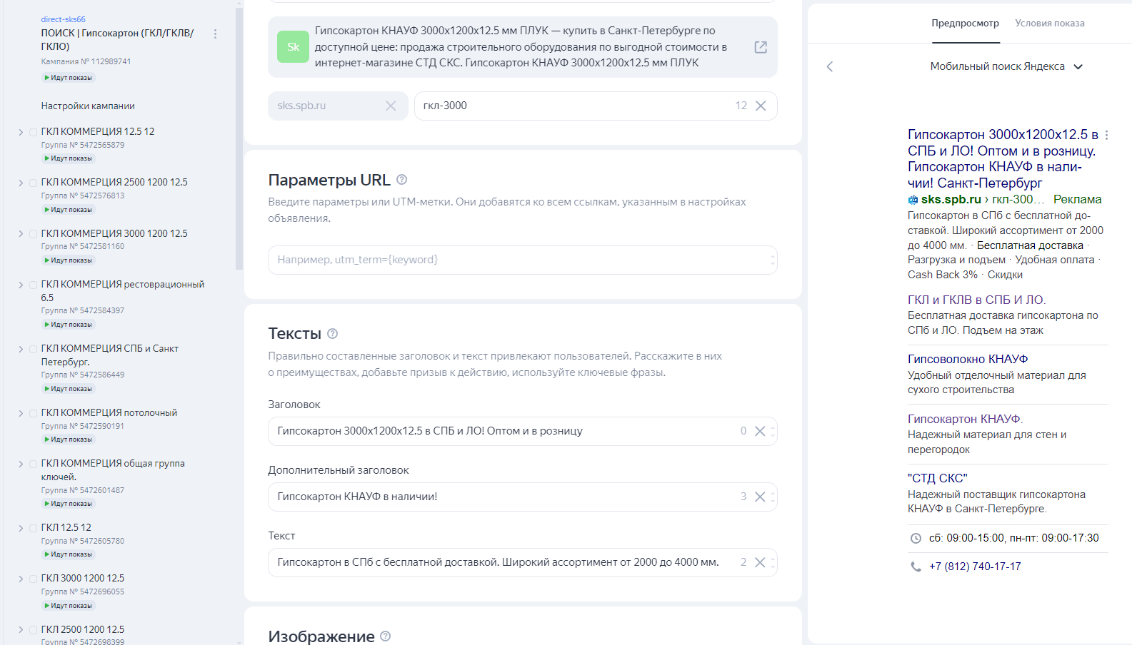
Task: Click the green Sk site favicon
Action: [x=293, y=47]
